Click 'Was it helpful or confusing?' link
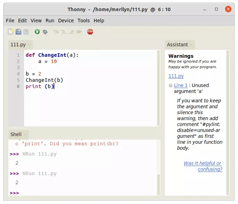This screenshot has height=204, width=238. (203, 166)
